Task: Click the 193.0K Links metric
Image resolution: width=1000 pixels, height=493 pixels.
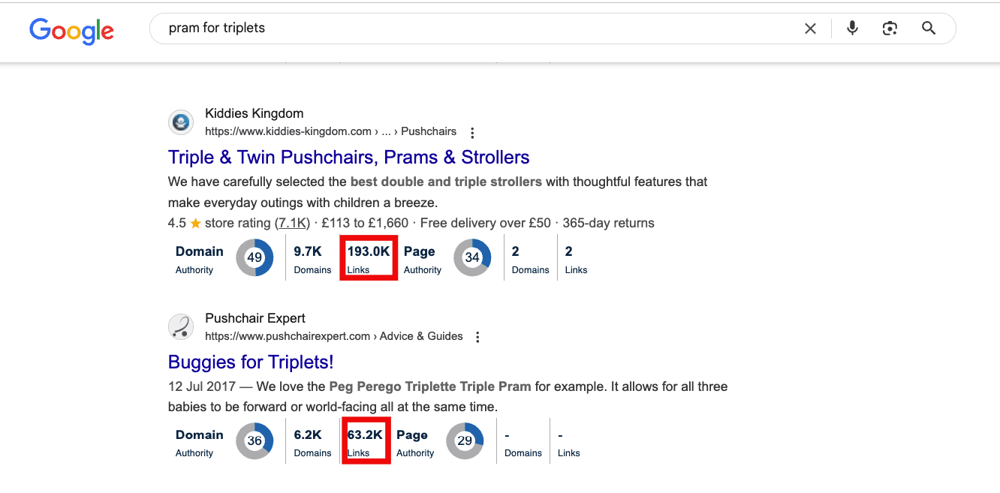Action: (x=368, y=258)
